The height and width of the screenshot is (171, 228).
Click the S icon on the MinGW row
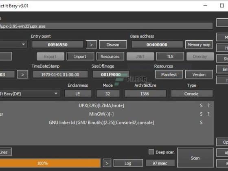tap(201, 114)
